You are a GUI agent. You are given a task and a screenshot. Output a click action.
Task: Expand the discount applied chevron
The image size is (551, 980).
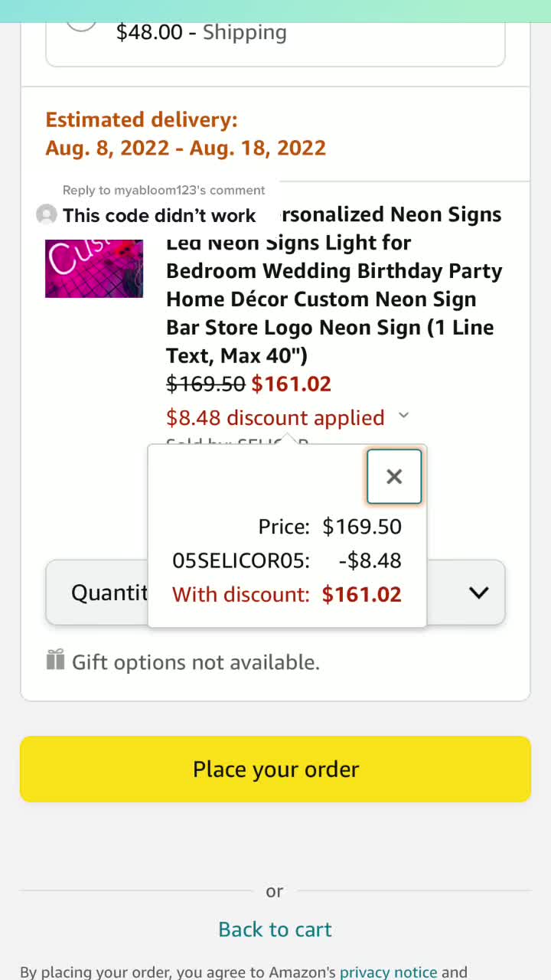pyautogui.click(x=404, y=416)
